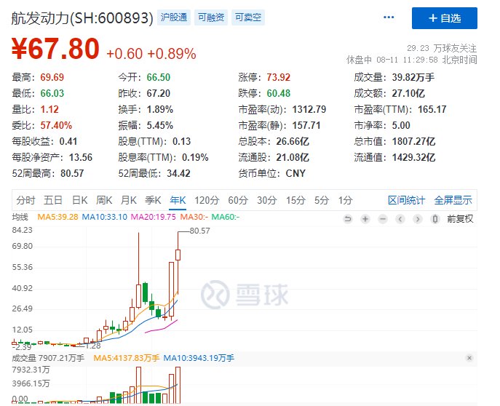Click the MA10:3943.19万手 volume label
Image resolution: width=500 pixels, height=406 pixels.
[199, 358]
